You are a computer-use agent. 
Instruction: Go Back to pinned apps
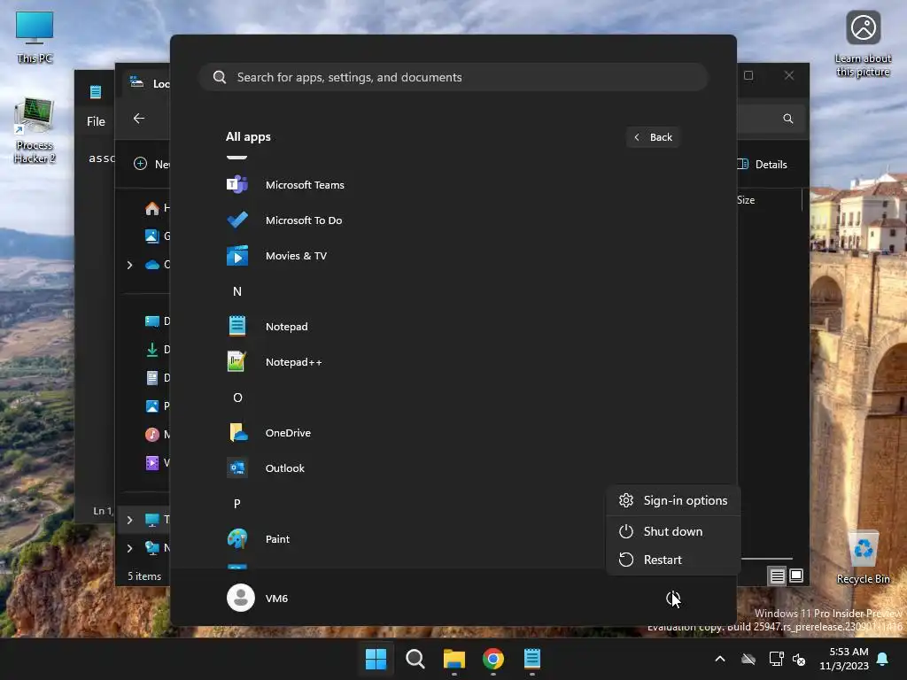(653, 137)
